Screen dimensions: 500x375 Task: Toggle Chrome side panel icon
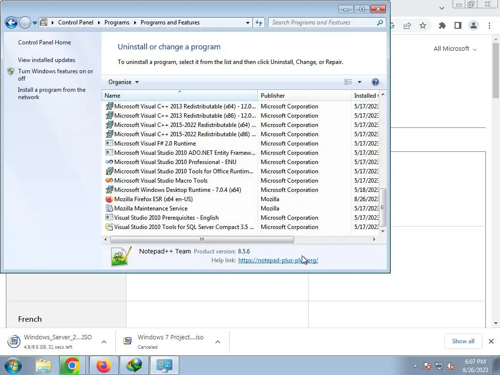(458, 25)
